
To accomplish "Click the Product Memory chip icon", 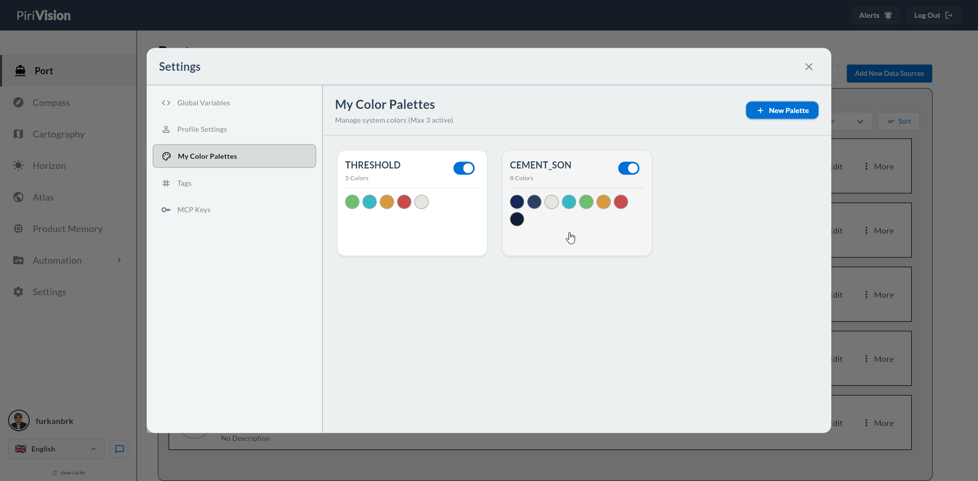I will 18,229.
